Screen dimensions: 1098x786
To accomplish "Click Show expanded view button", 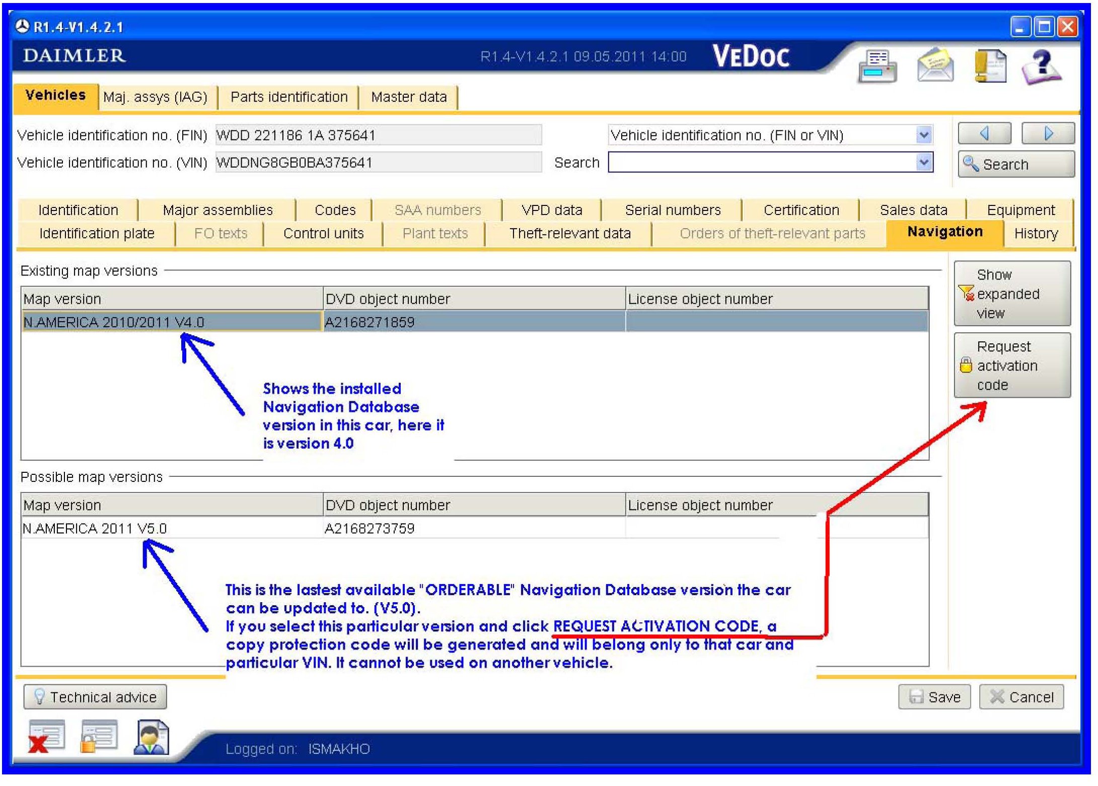I will [1012, 294].
